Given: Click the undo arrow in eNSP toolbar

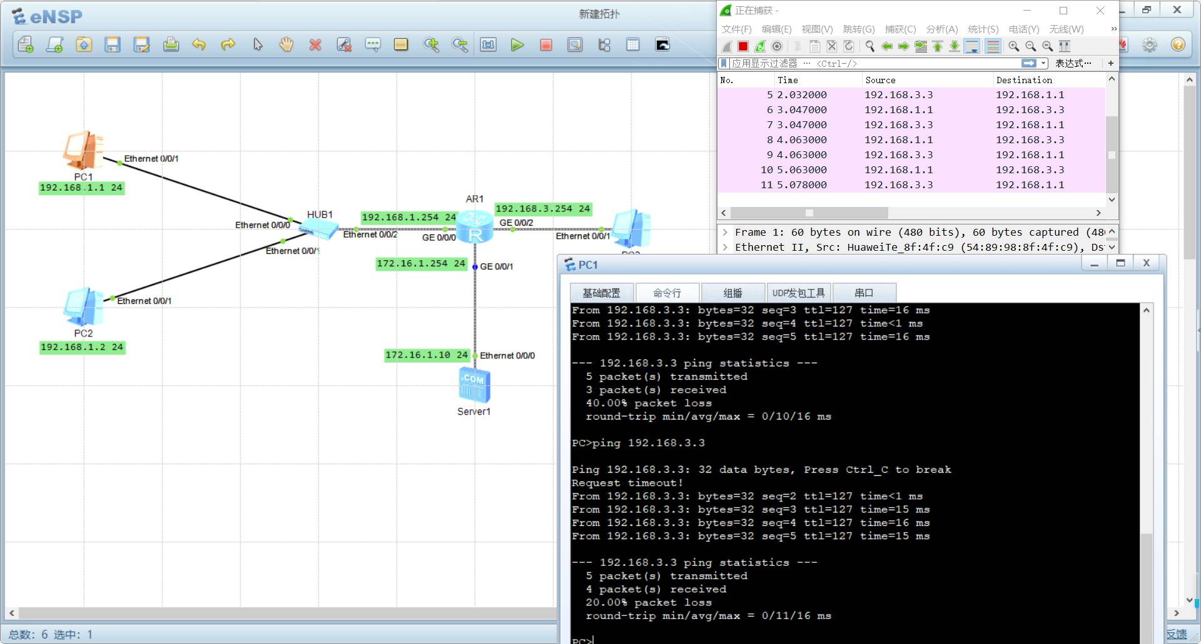Looking at the screenshot, I should coord(199,44).
